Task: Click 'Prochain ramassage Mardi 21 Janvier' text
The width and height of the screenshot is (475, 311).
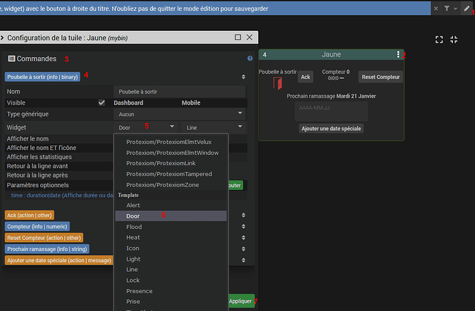Action: 331,96
